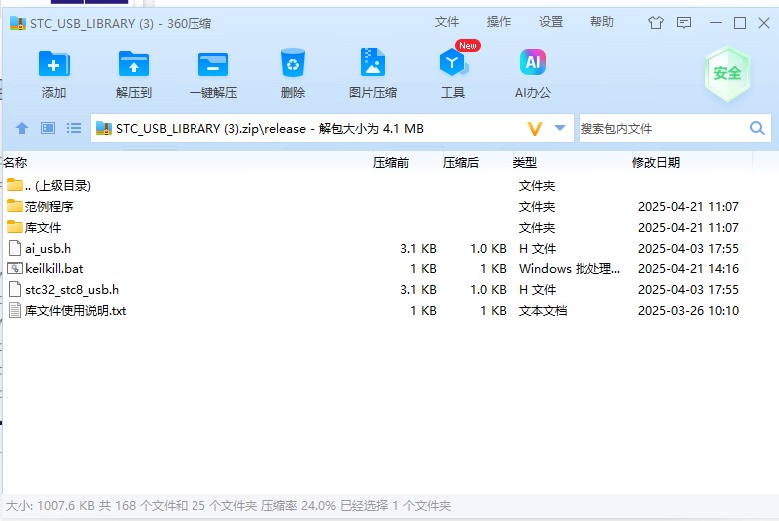Sort by 修改日期 column header
Viewport: 779px width, 521px height.
point(656,162)
